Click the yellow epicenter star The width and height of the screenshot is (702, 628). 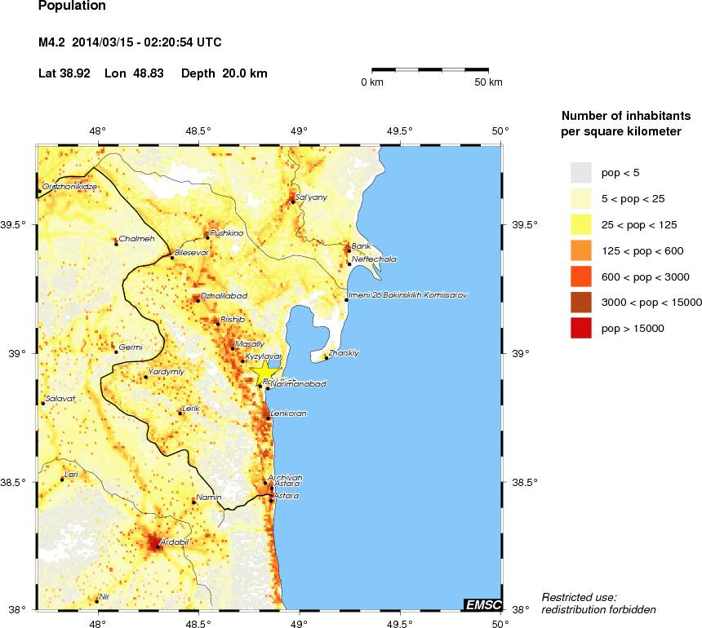(264, 372)
